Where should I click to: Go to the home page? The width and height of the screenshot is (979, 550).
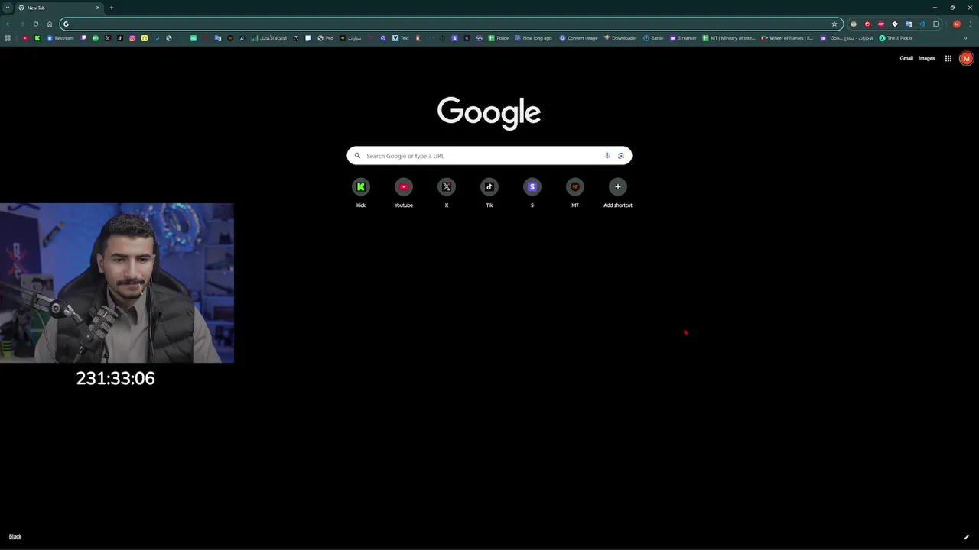50,24
